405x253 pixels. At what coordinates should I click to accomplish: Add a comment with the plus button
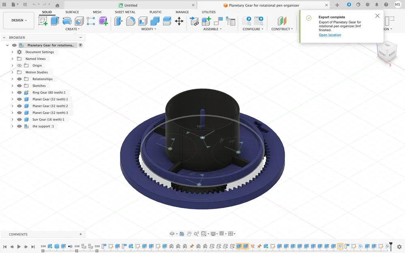81,234
